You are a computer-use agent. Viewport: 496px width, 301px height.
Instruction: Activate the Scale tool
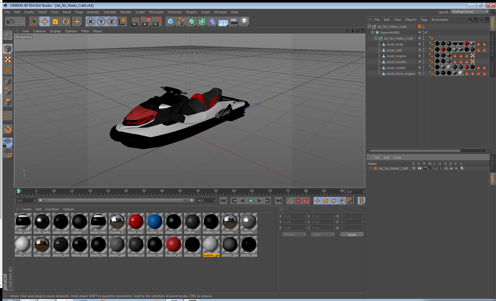55,21
